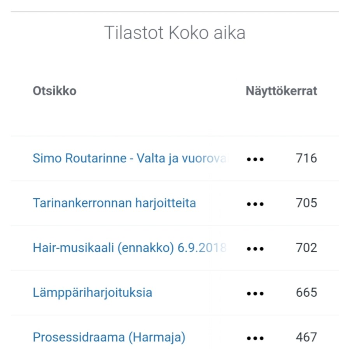
Task: Click the Näyttökerrat column header
Action: point(281,91)
